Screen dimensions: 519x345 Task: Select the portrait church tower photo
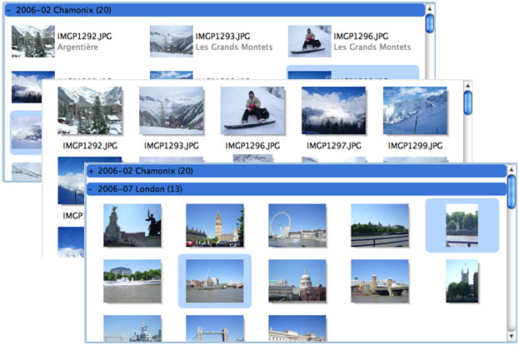462,281
